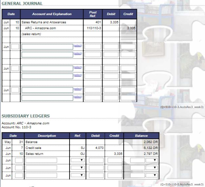Click Debit field in second blank ledger row
The height and width of the screenshot is (187, 205).
(x=96, y=168)
